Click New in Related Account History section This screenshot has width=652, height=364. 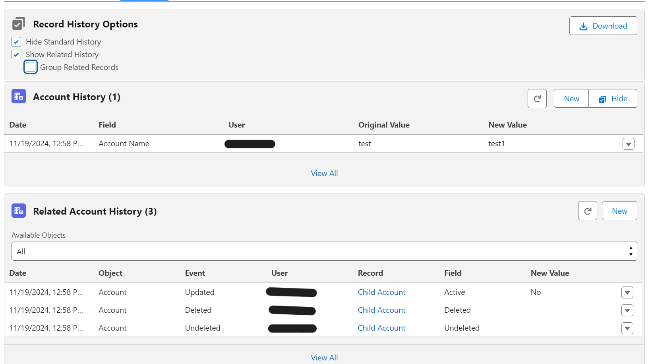pos(619,211)
